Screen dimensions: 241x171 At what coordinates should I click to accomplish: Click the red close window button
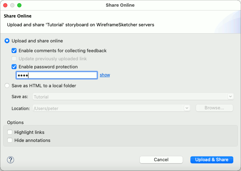[x=5, y=5]
